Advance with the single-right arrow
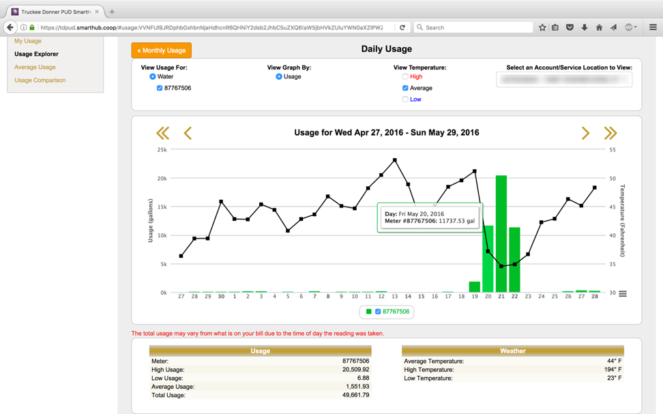Viewport: 663px width, 414px height. 585,133
